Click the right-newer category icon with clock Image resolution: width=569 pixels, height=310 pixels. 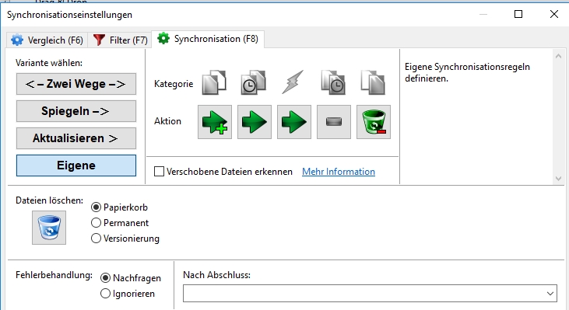333,82
